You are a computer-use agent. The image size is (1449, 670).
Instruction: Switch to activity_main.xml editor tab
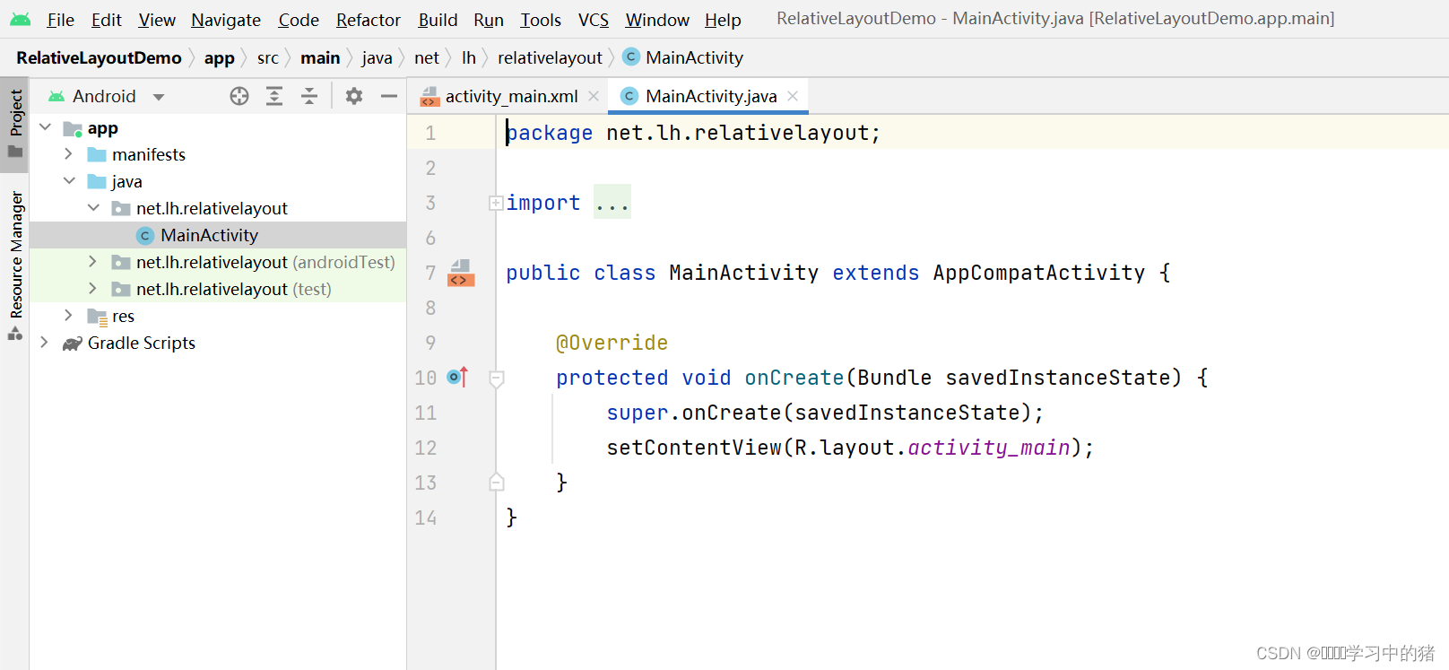tap(508, 96)
